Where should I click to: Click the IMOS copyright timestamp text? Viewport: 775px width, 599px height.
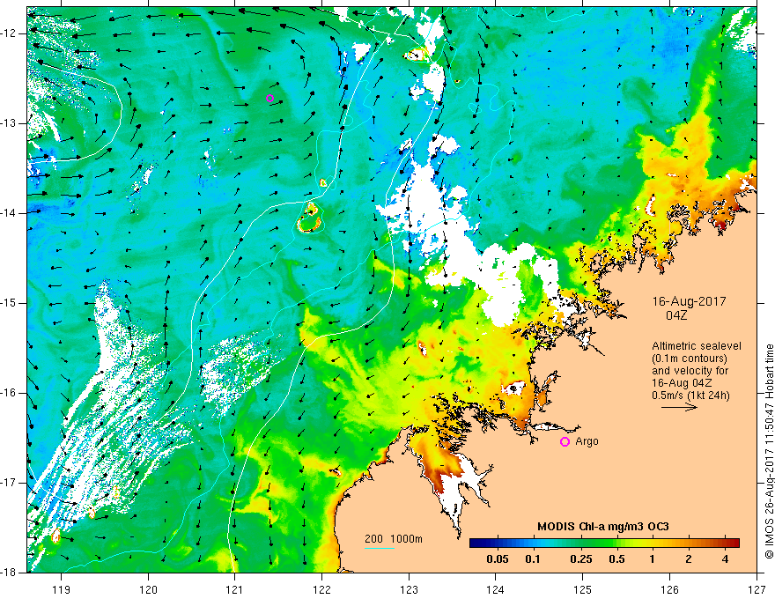click(x=769, y=451)
